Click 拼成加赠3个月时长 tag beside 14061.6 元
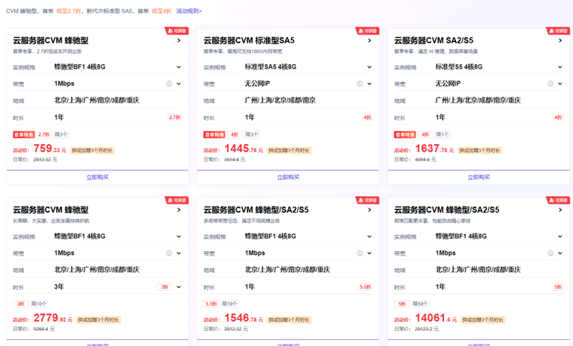 483,320
